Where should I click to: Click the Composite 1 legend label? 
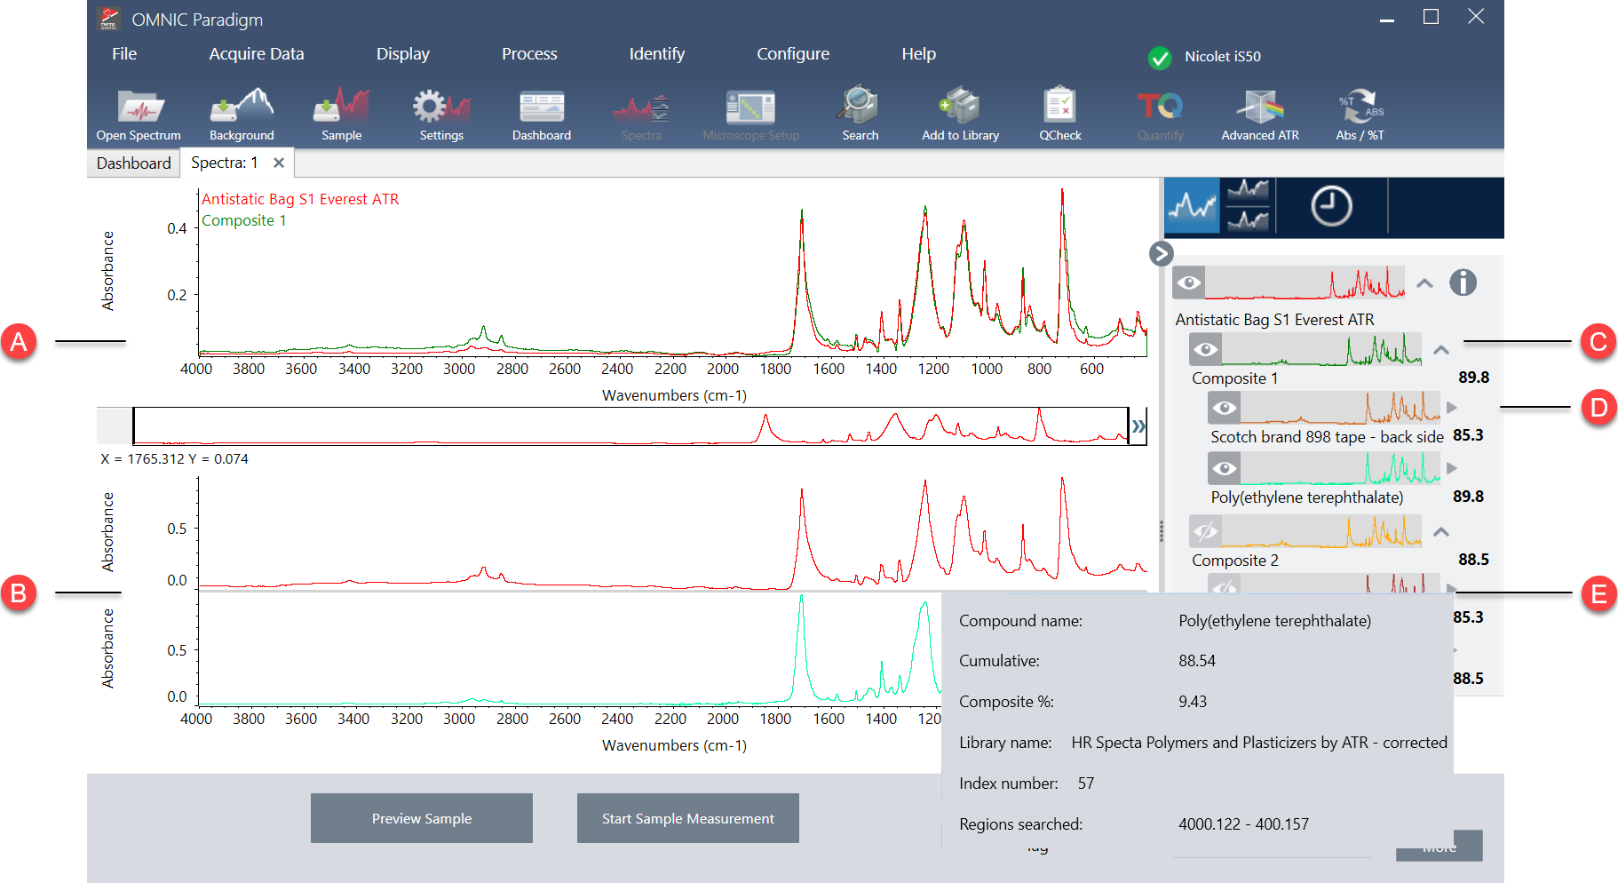pyautogui.click(x=244, y=220)
